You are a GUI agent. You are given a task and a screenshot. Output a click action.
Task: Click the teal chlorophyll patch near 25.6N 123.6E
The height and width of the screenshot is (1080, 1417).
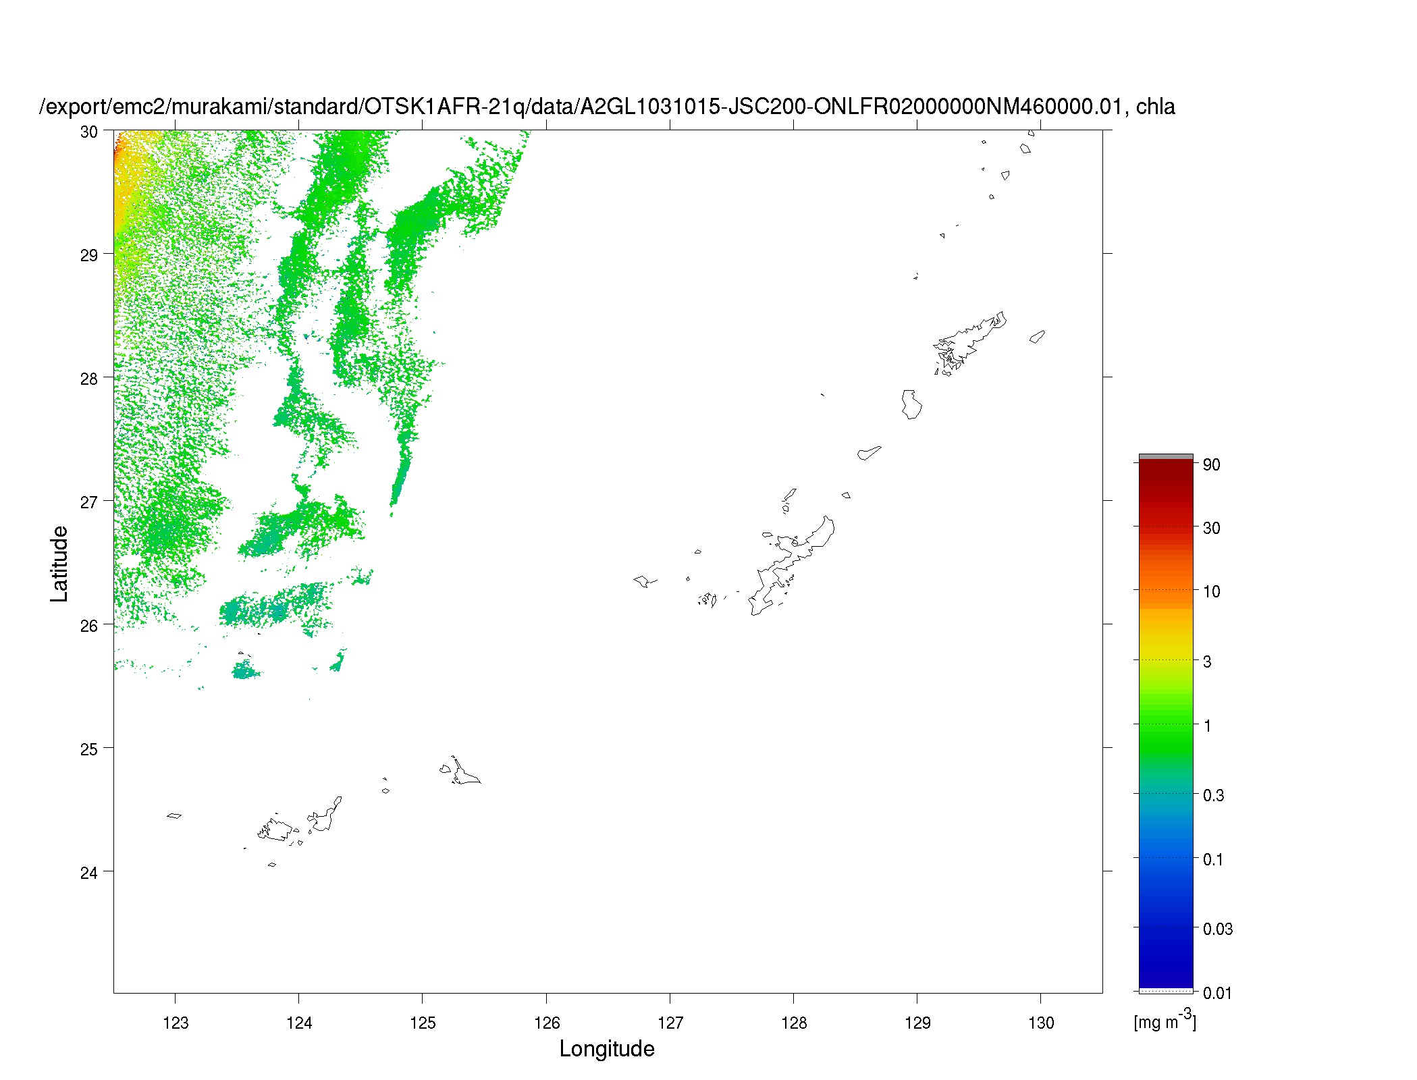point(244,671)
